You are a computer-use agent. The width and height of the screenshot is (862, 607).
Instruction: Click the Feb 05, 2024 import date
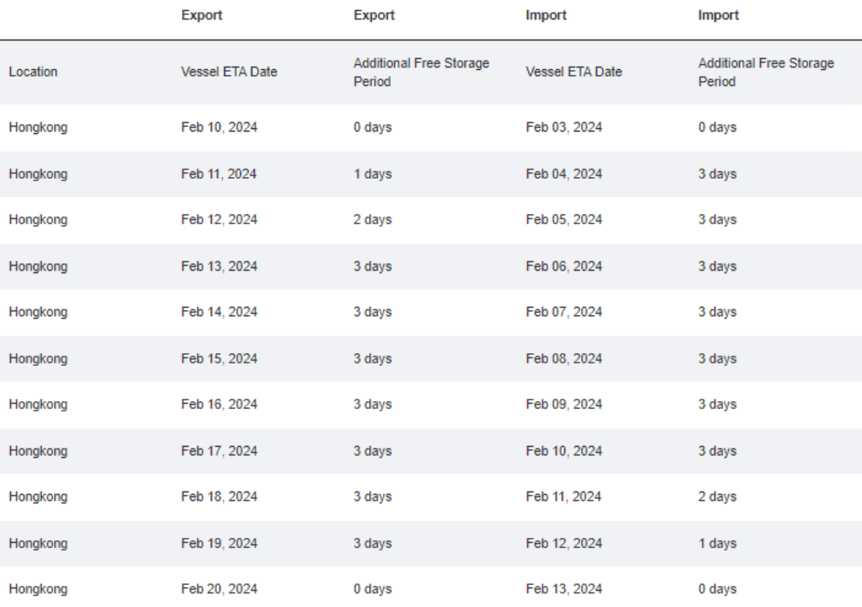click(563, 220)
